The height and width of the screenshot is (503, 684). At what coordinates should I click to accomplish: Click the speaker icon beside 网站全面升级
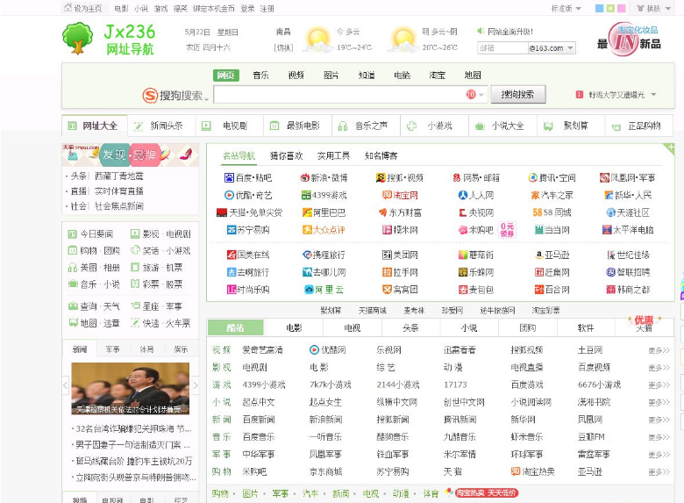(x=481, y=31)
